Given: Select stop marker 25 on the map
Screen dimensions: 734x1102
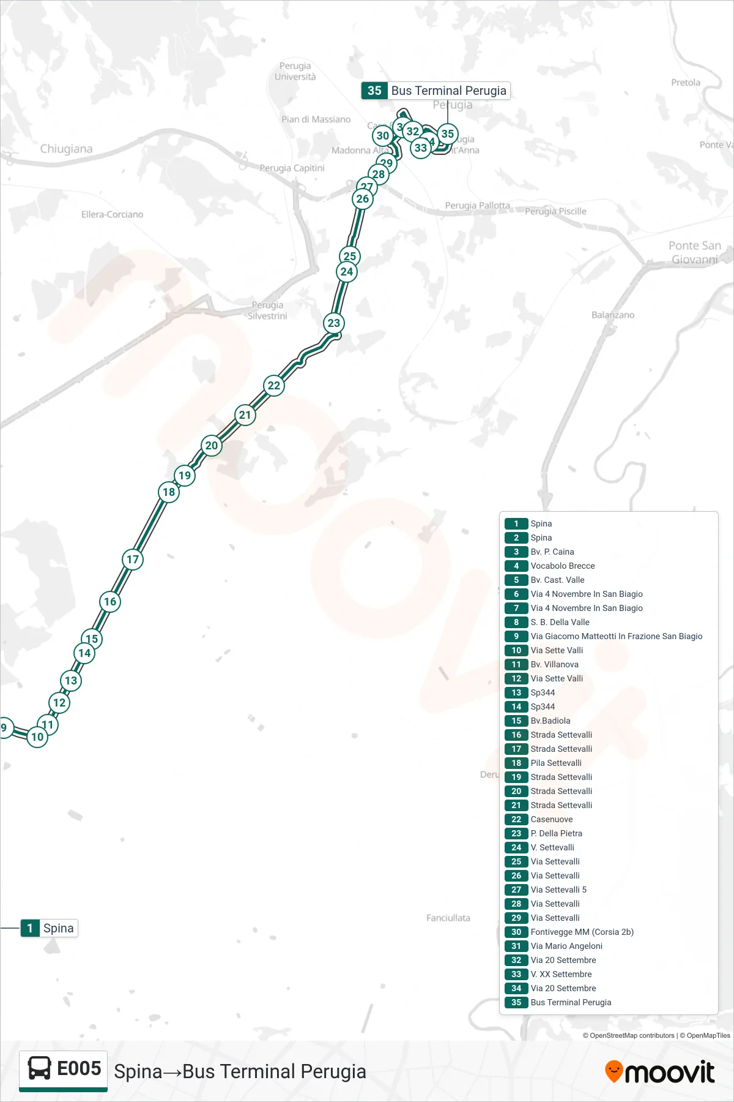Looking at the screenshot, I should (x=350, y=255).
